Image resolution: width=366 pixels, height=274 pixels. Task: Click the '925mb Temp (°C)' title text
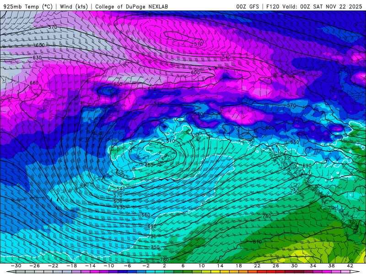coord(28,6)
